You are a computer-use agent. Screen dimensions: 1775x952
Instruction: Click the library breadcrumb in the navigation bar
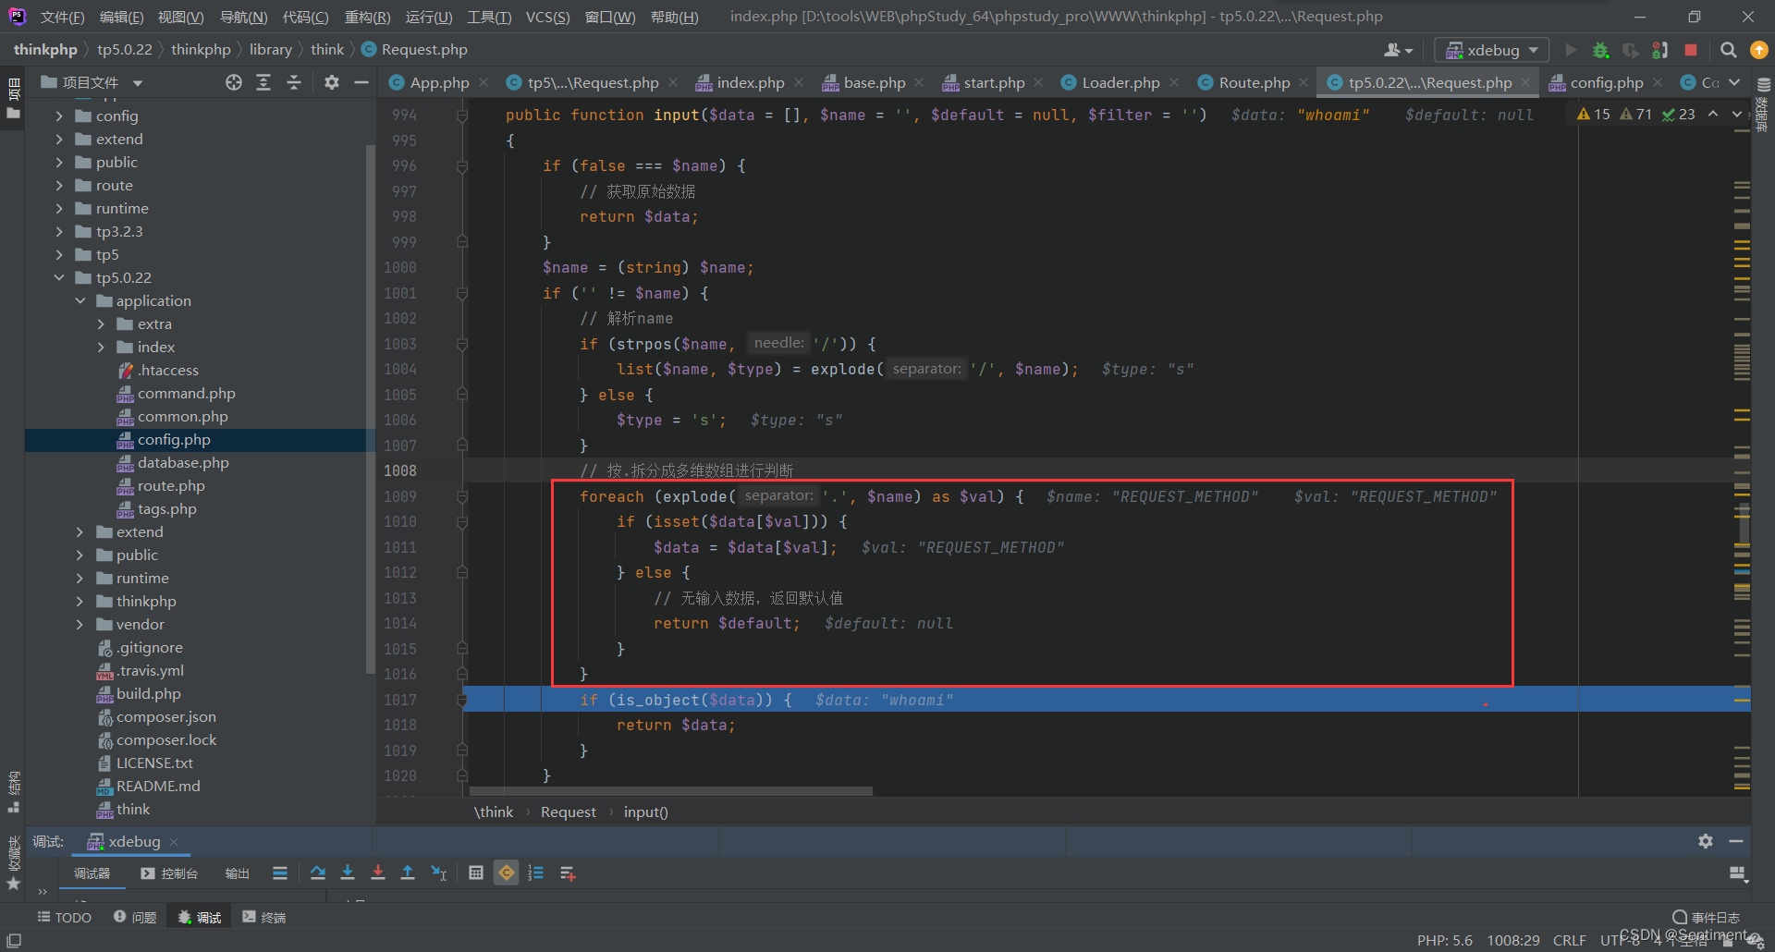pos(270,50)
